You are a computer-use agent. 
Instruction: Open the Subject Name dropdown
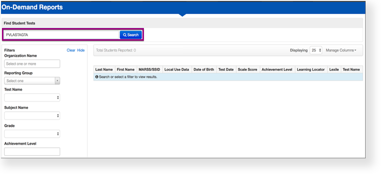point(32,116)
